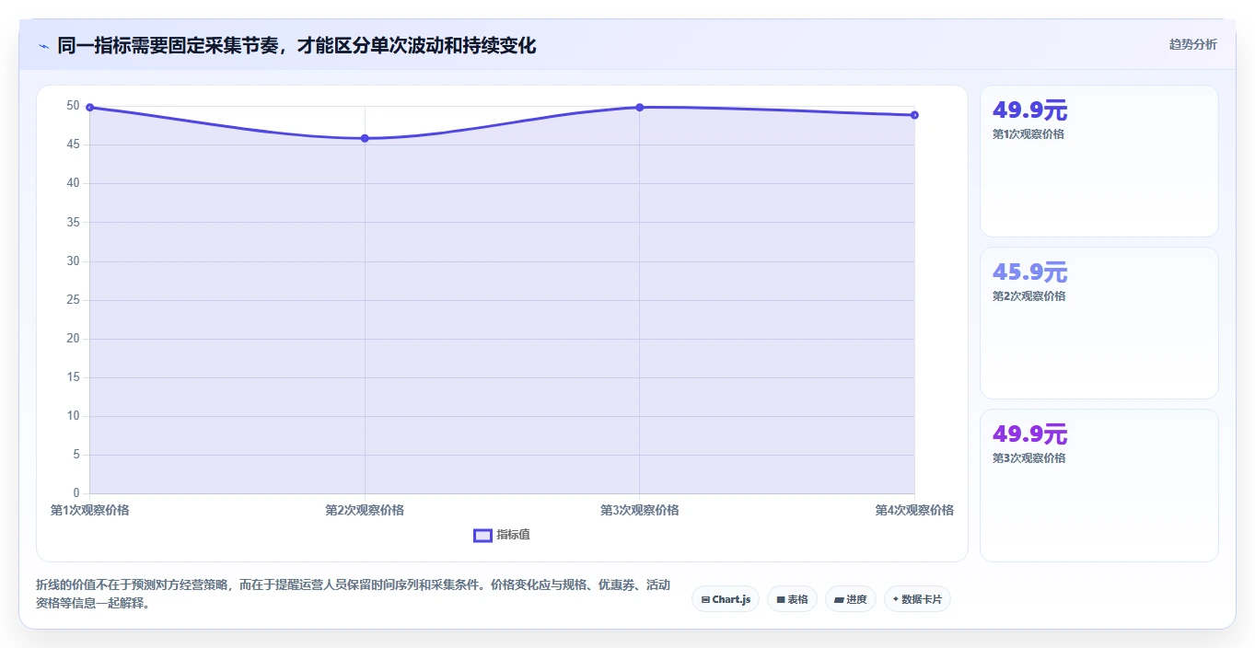Screen dimensions: 1255x648
Task: Select the Chart.js tag
Action: (726, 599)
